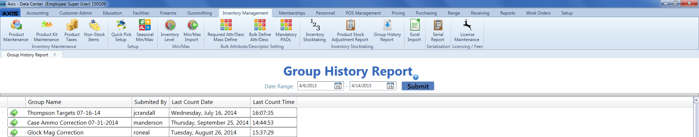Open Product Taxes tool

click(72, 31)
